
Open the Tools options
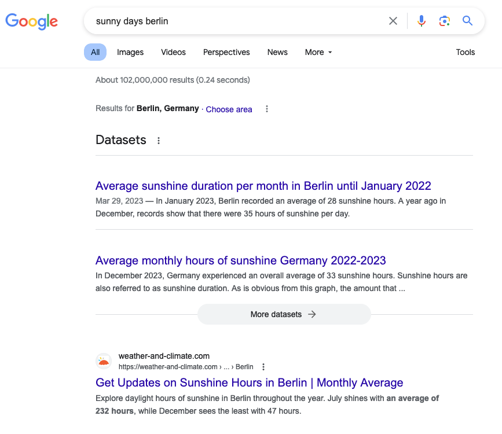tap(465, 52)
